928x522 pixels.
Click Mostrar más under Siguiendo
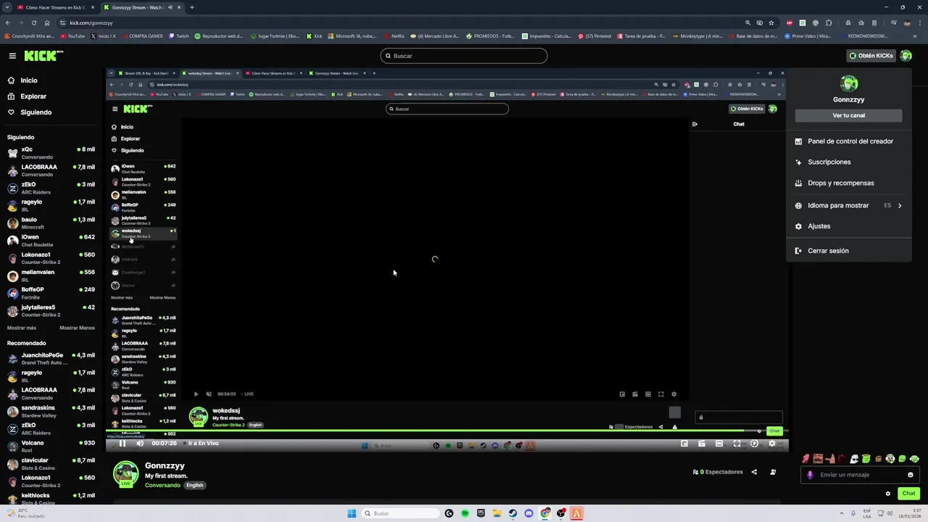pyautogui.click(x=22, y=328)
